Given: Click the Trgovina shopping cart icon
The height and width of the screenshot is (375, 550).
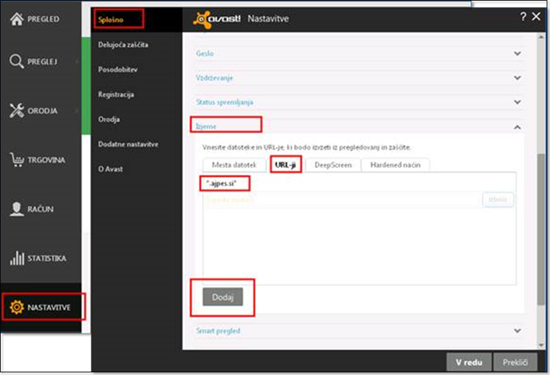Looking at the screenshot, I should pos(17,160).
